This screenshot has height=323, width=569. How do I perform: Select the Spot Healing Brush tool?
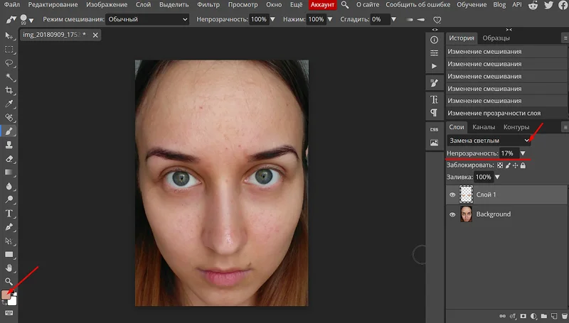[9, 117]
